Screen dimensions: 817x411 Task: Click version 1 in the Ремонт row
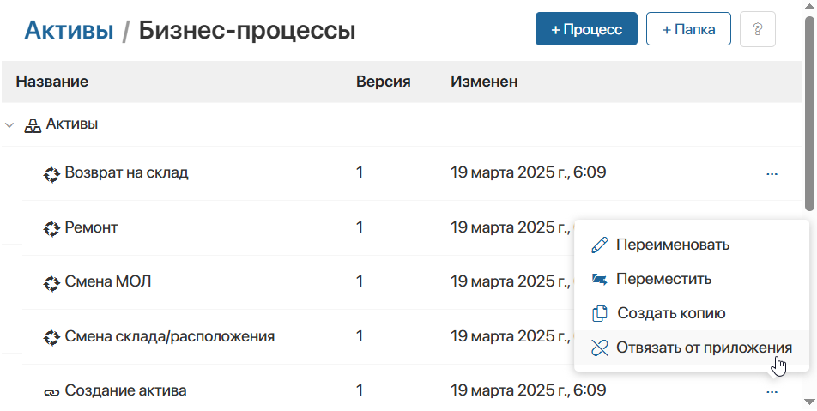pos(360,227)
